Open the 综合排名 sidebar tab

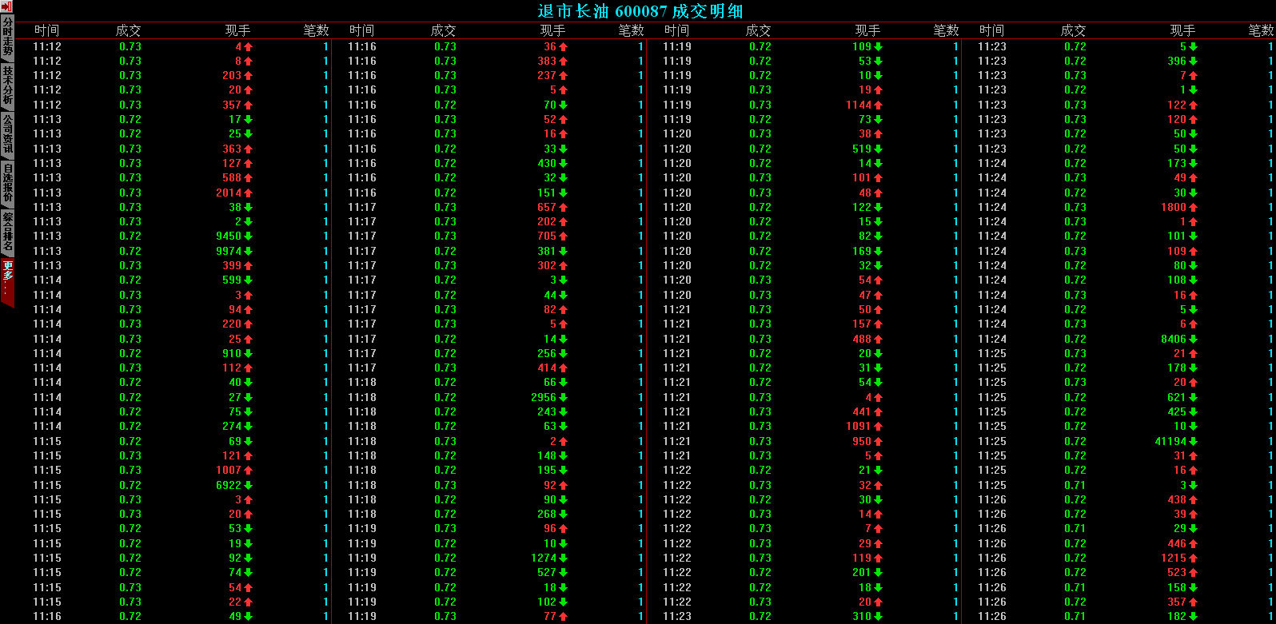[x=7, y=232]
